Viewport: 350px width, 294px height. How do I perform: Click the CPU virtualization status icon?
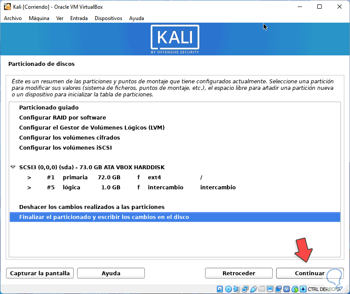(287, 289)
